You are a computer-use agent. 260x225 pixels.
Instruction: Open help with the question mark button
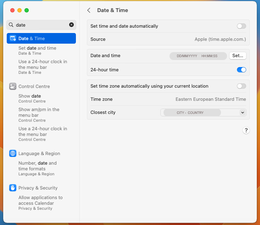[x=246, y=130]
